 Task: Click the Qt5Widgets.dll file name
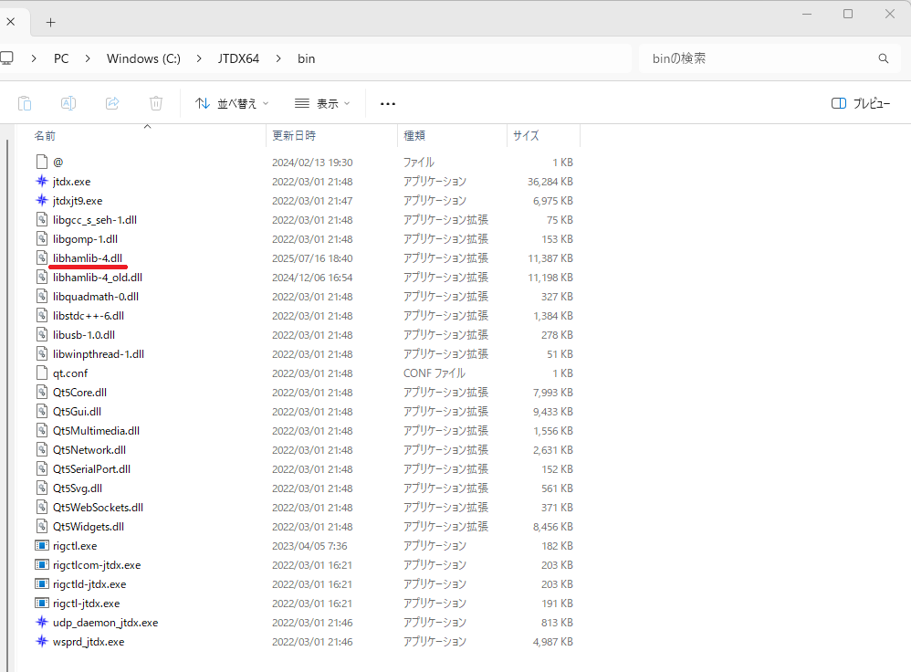(x=89, y=527)
